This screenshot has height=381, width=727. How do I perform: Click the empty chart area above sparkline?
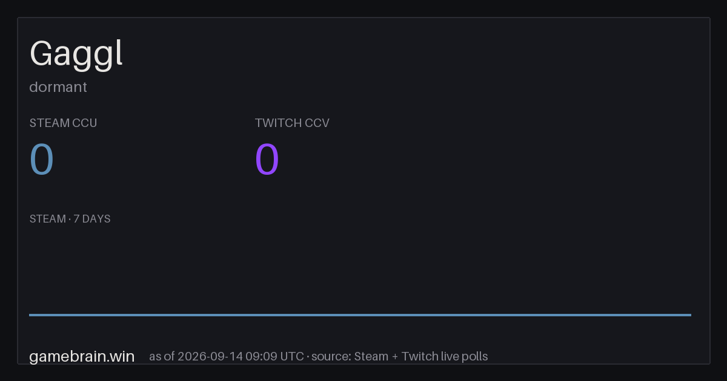click(360, 269)
